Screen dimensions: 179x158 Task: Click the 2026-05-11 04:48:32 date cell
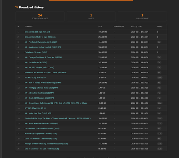click(140, 78)
